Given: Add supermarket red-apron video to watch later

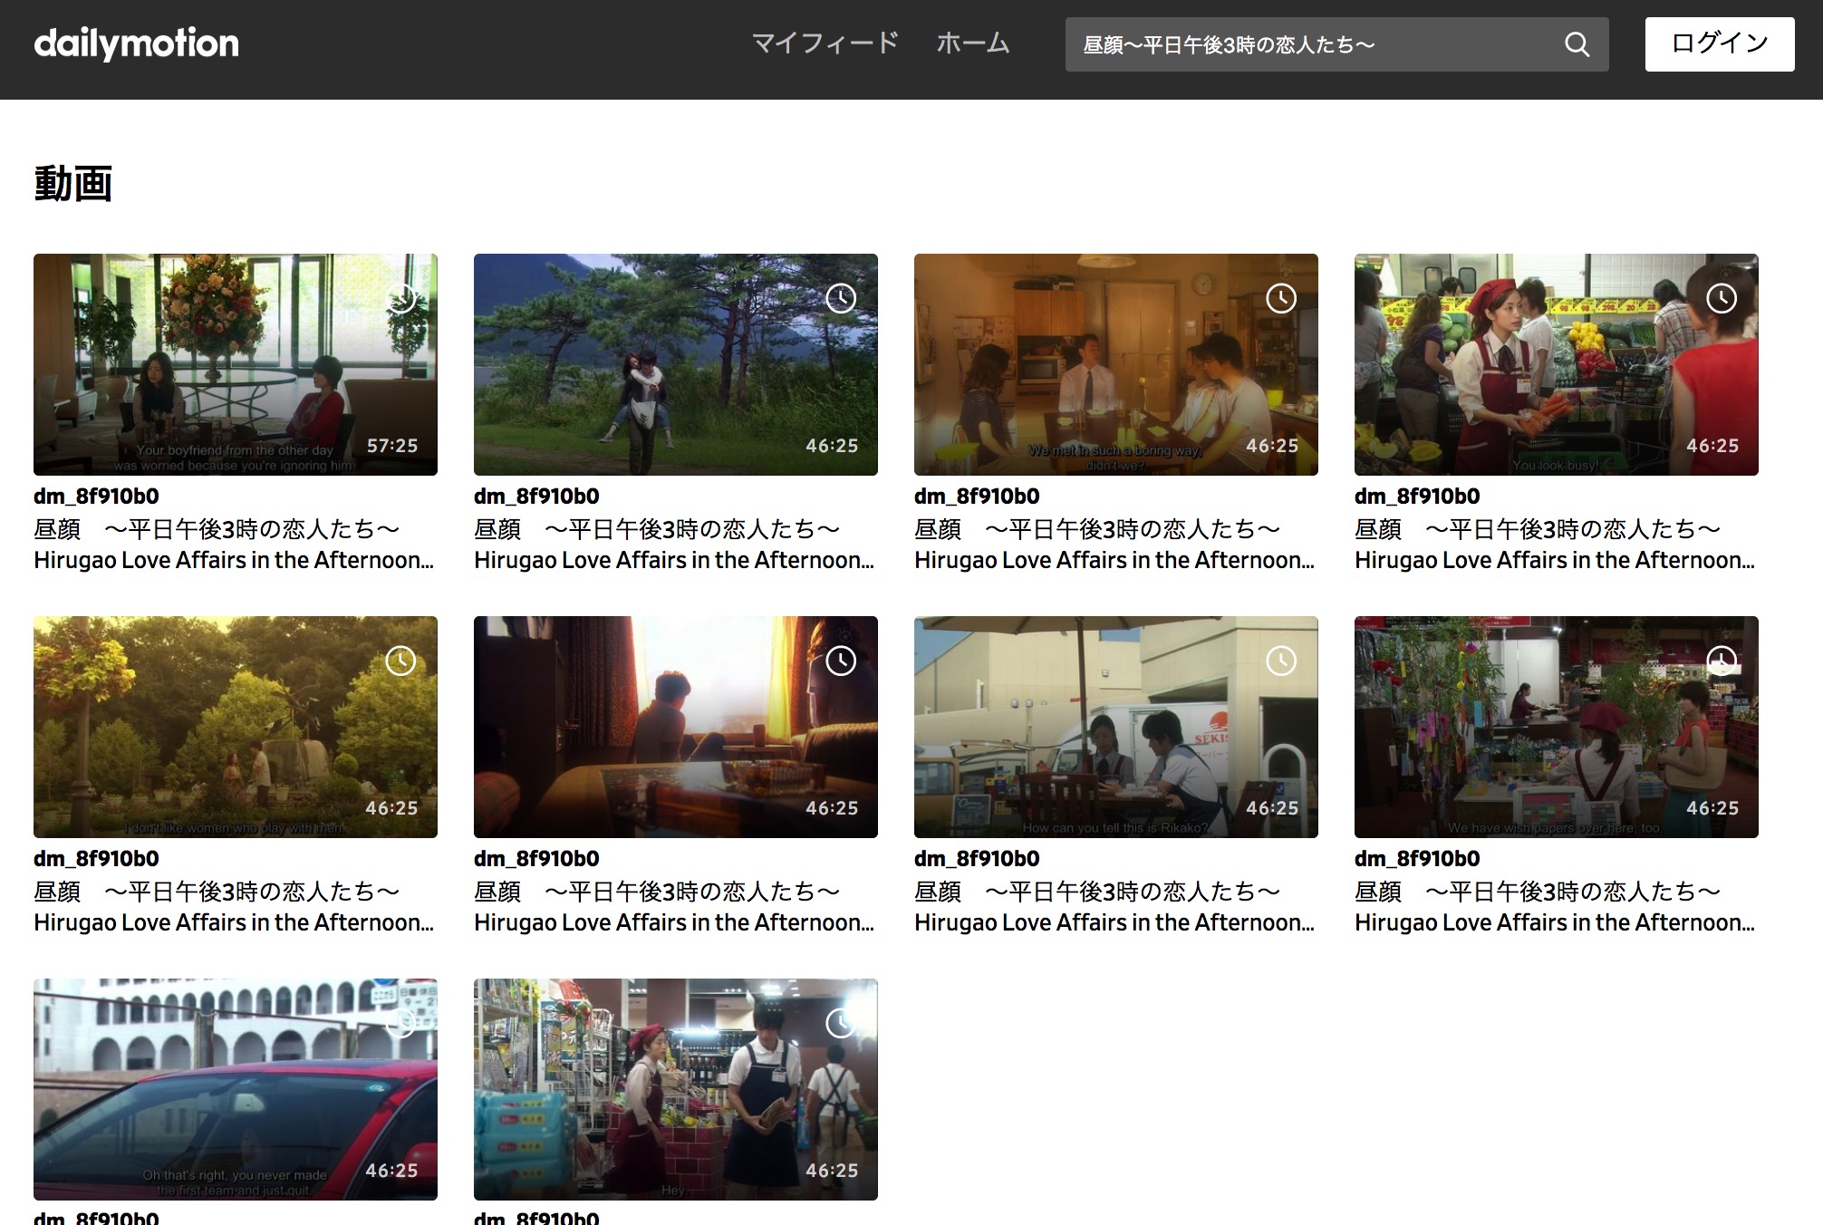Looking at the screenshot, I should [1722, 298].
